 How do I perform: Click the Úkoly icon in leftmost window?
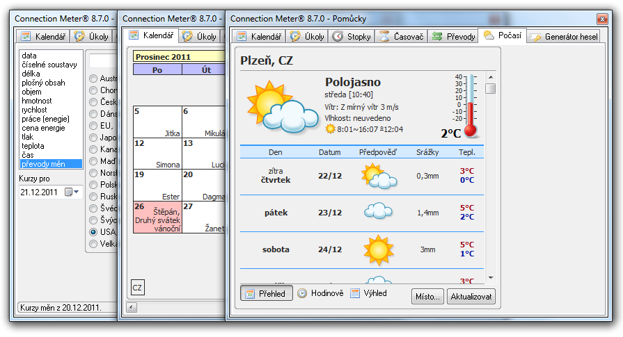79,36
